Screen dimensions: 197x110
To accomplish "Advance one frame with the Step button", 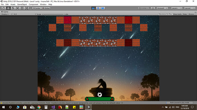I will [103, 8].
